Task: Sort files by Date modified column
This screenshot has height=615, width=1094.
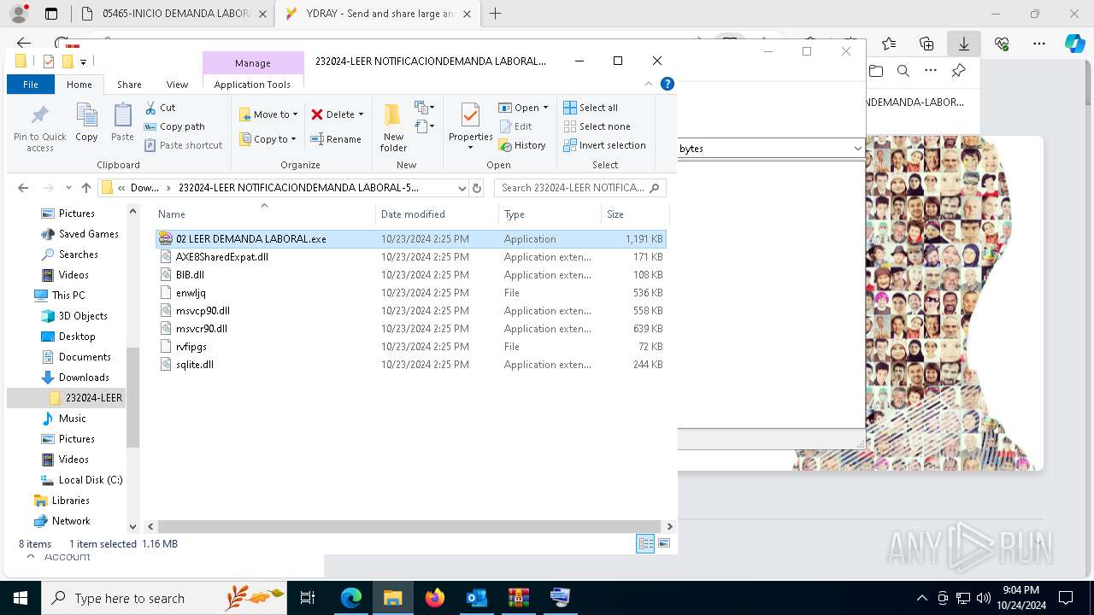Action: 437,214
